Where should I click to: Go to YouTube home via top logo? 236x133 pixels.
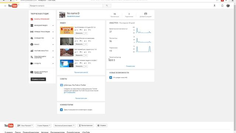click(13, 6)
